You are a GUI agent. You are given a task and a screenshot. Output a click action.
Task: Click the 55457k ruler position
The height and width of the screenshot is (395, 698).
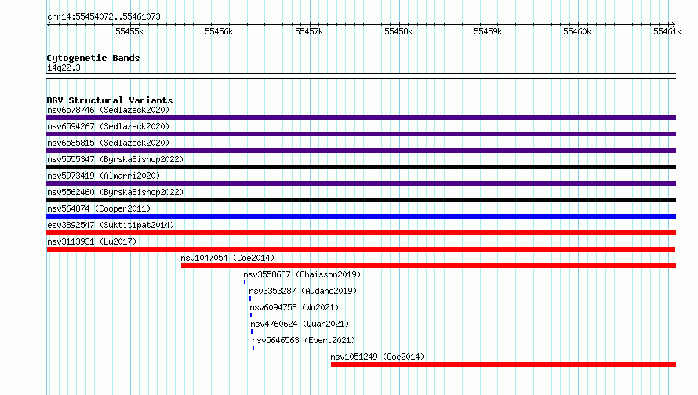[x=309, y=31]
